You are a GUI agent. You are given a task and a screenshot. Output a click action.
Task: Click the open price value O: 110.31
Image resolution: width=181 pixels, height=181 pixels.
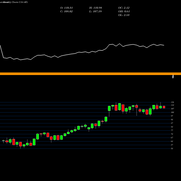point(67,8)
